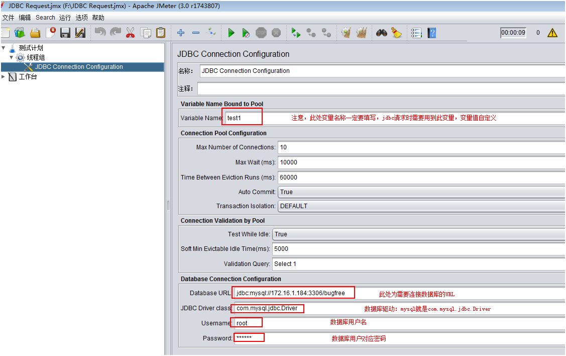Click the Cut scissors icon
Viewport: 566px width, 356px height.
pyautogui.click(x=131, y=33)
